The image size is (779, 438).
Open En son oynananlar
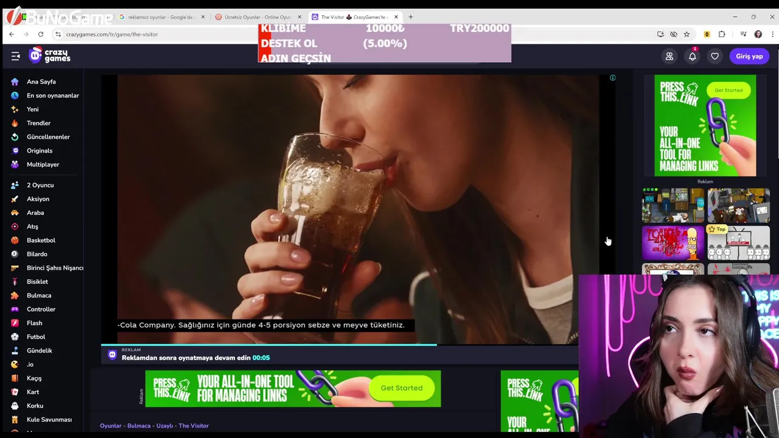point(52,96)
